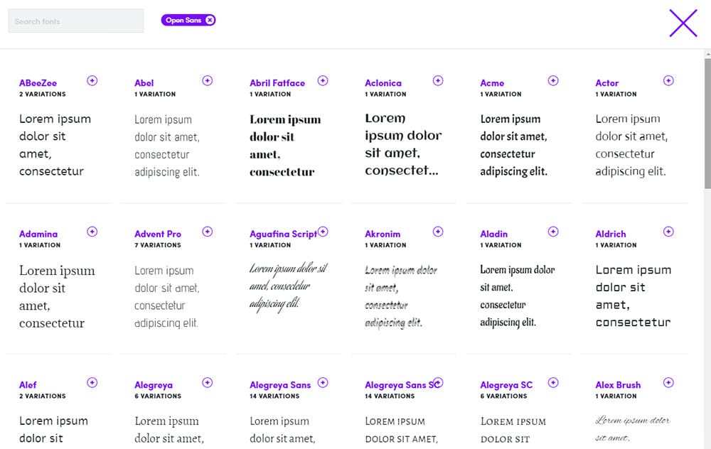Open the Adamina font name link
The image size is (711, 449).
(38, 234)
